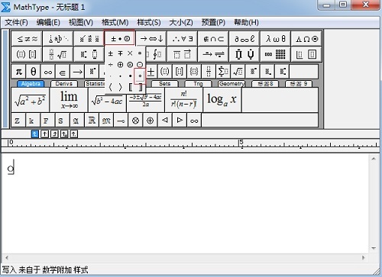This screenshot has width=382, height=277.
Task: Pick the asterisk * operator in dropdown
Action: [x=140, y=53]
